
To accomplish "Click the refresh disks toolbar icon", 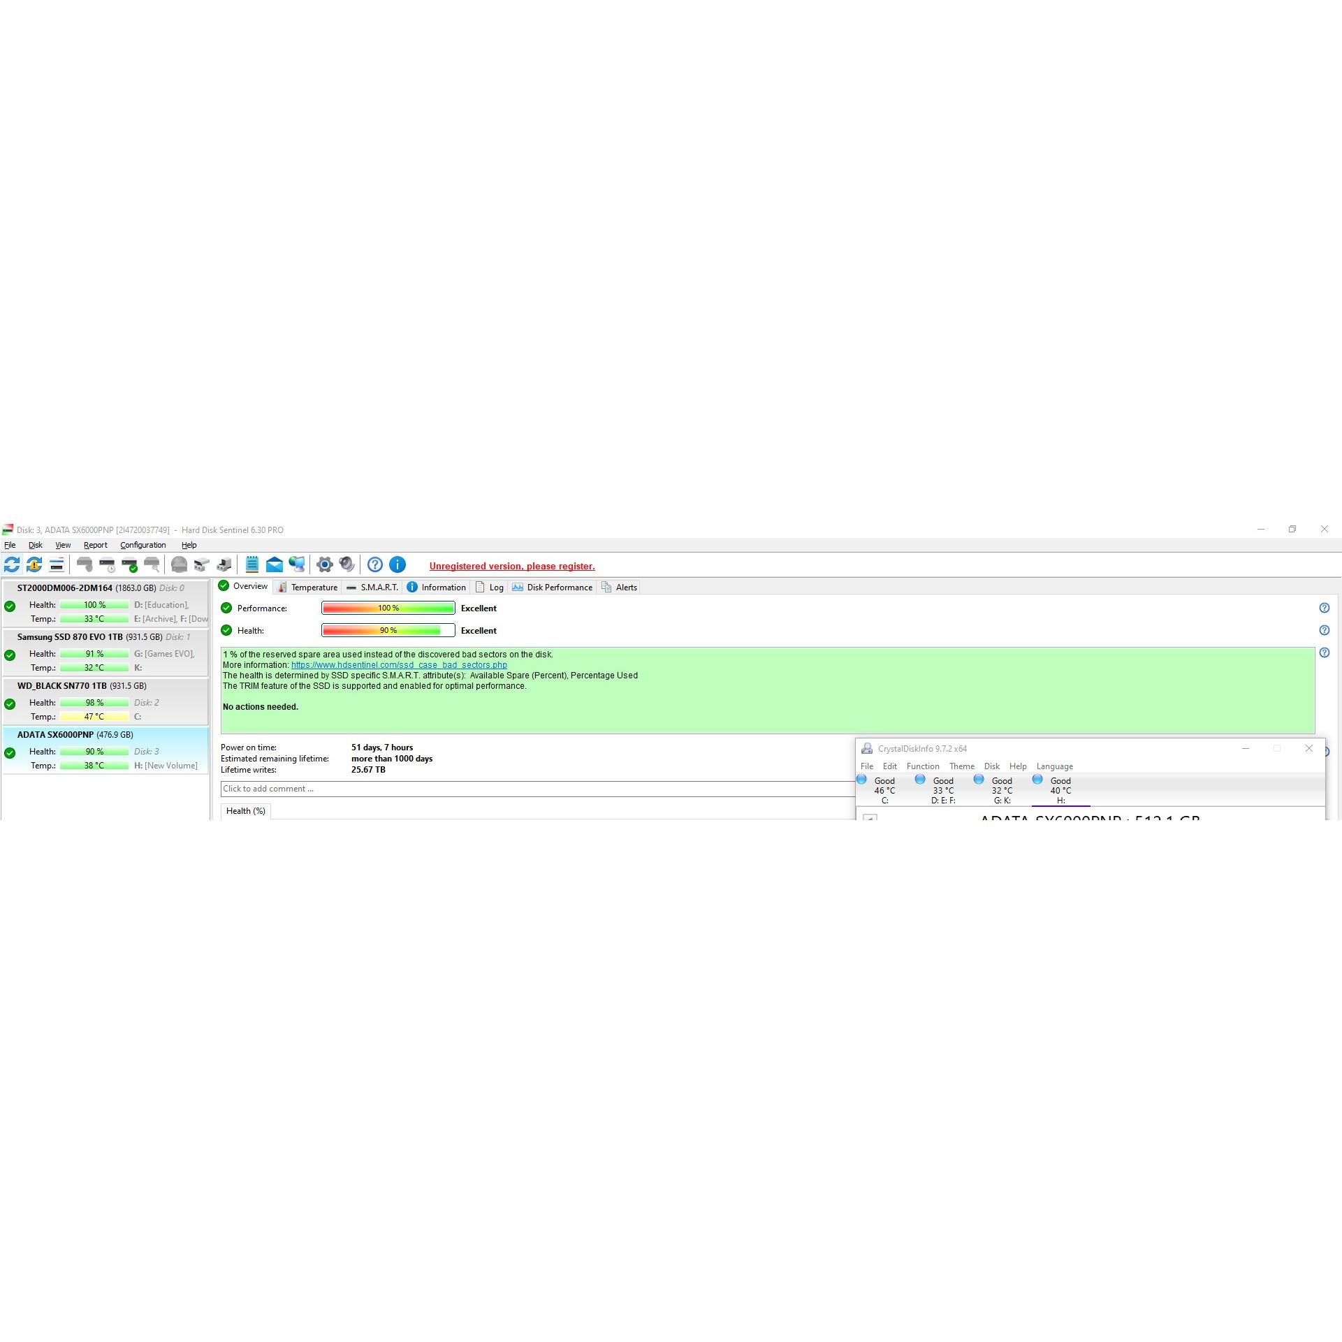I will [x=12, y=564].
